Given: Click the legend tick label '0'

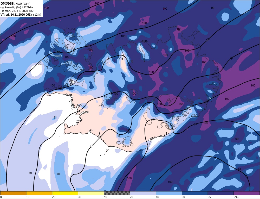Looking at the screenshot, I should [x=1, y=197].
